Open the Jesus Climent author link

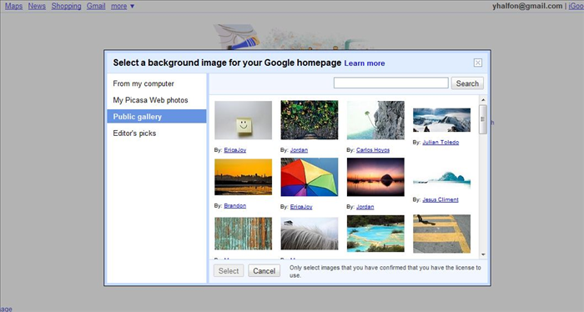point(441,199)
